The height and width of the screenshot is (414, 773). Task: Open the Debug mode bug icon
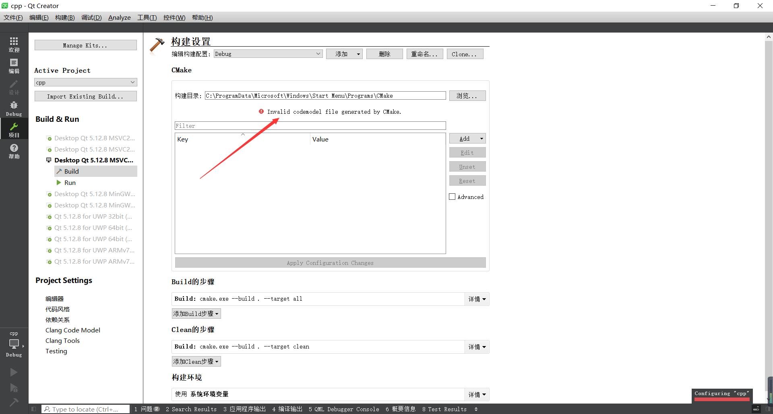[14, 109]
